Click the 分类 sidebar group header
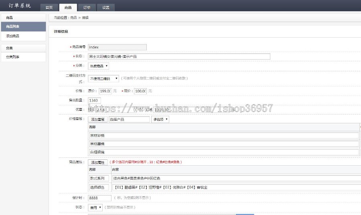This screenshot has width=361, height=215. click(x=23, y=48)
